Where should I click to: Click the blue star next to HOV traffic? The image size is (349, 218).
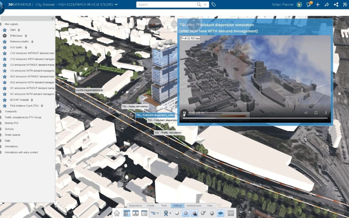[x=5, y=47]
